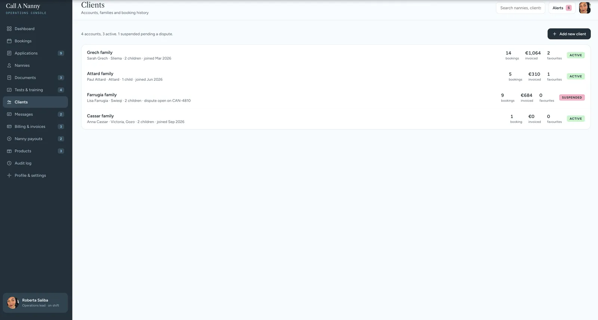Click the accounts summary text line

tap(127, 34)
